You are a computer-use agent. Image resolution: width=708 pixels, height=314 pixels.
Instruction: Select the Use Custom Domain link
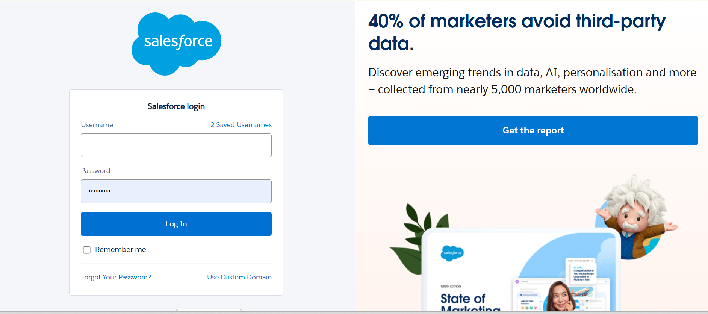coord(239,277)
